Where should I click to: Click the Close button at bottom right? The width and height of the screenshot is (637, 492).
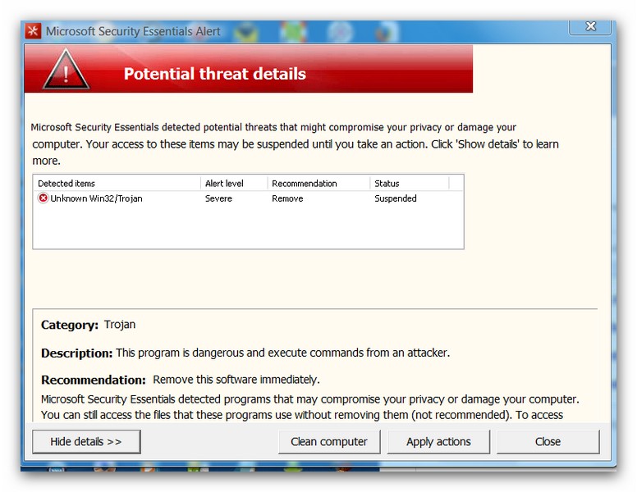(x=548, y=442)
